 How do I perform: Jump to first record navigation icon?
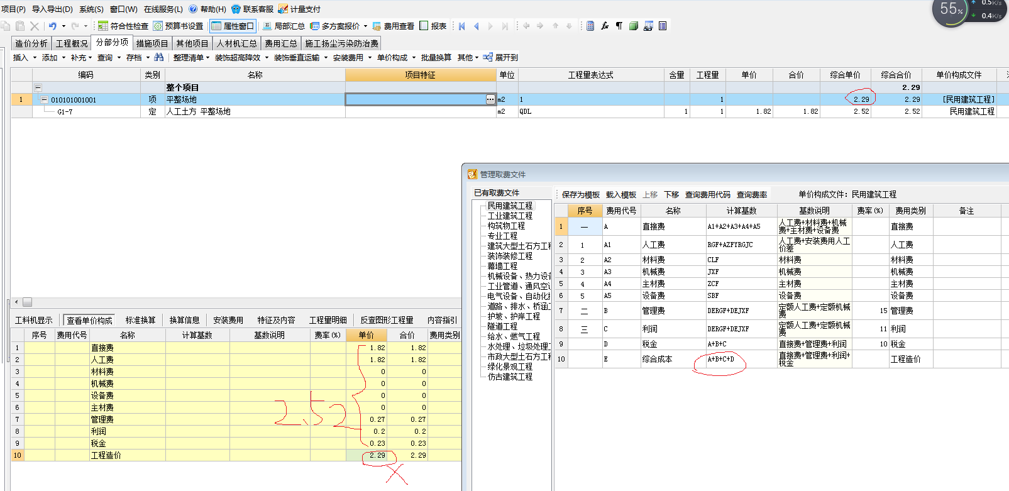click(462, 26)
